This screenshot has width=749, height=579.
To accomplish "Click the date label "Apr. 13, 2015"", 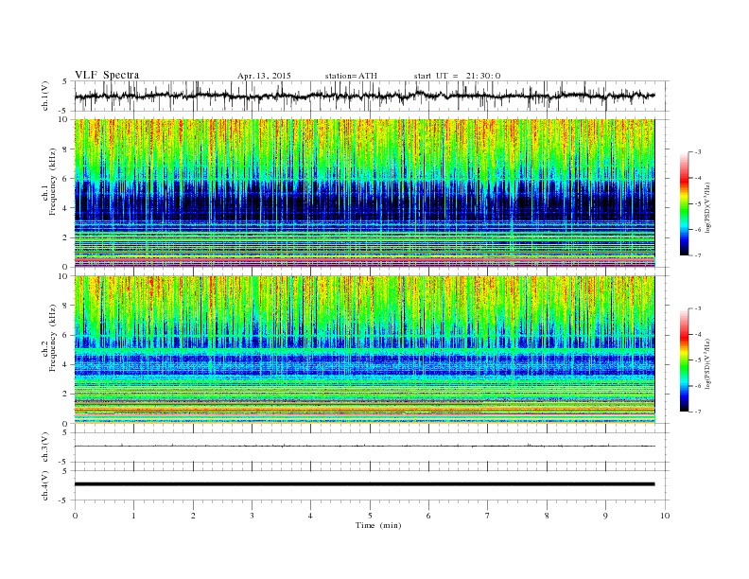I will [264, 76].
